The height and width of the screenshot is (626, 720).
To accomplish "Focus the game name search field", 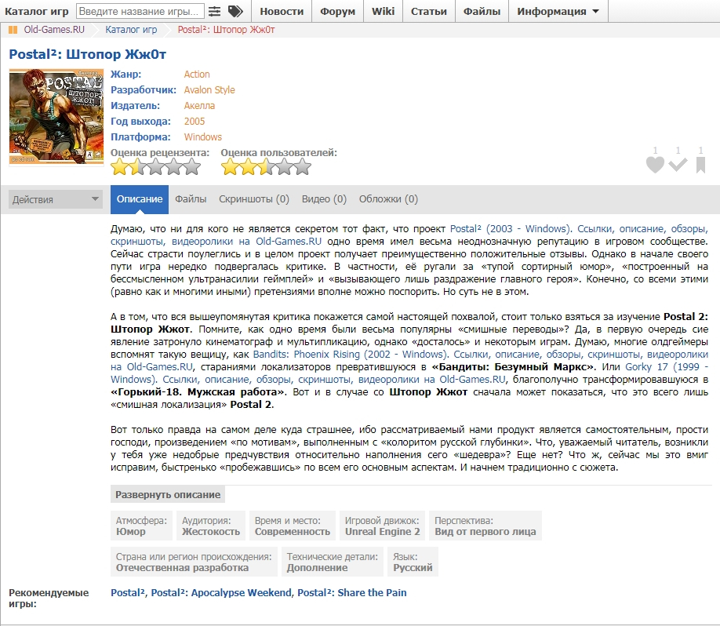I will click(x=140, y=11).
